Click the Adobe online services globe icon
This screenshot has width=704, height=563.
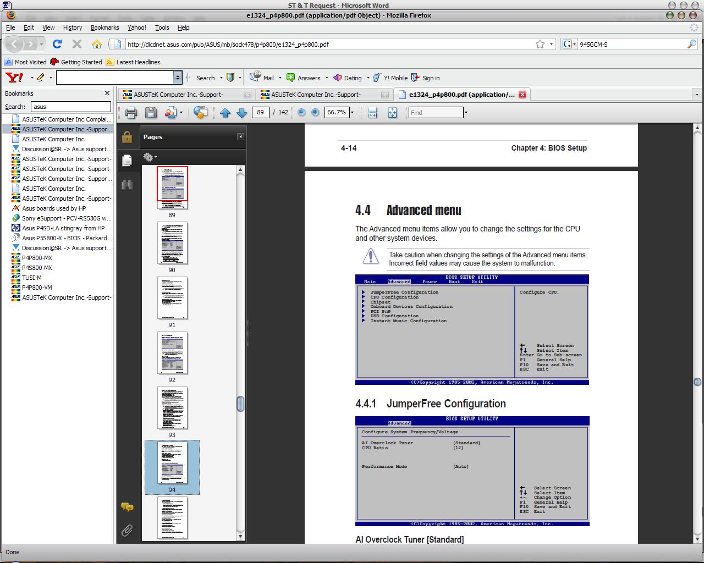pos(201,113)
